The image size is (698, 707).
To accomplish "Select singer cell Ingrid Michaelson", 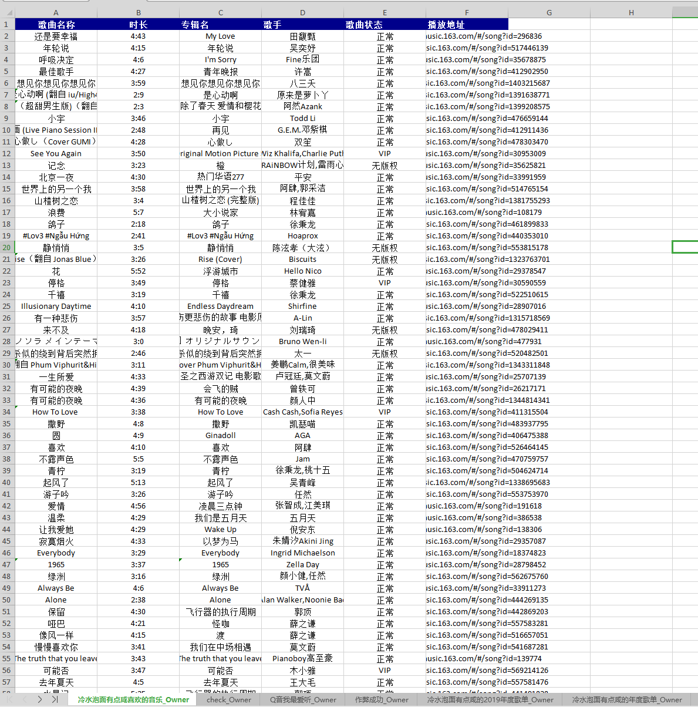I will click(303, 553).
